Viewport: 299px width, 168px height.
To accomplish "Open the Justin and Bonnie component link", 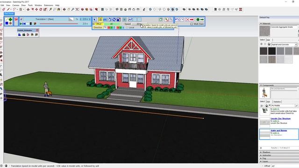I will tap(278, 131).
